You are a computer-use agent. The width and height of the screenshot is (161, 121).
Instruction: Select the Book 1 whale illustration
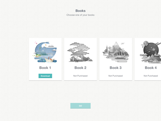[x=45, y=52]
